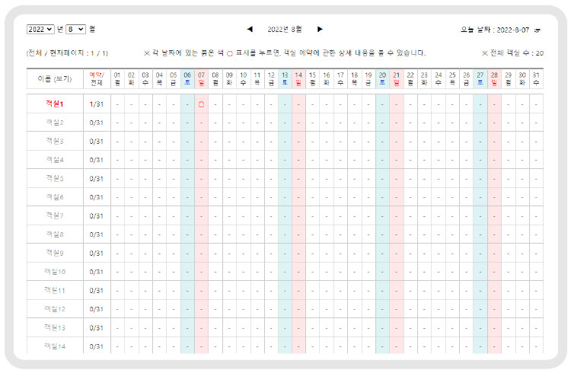This screenshot has width=571, height=373.
Task: Click the 07 일 date header
Action: [x=201, y=78]
